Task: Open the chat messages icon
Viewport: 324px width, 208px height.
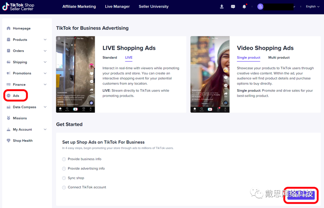Action: [233, 7]
